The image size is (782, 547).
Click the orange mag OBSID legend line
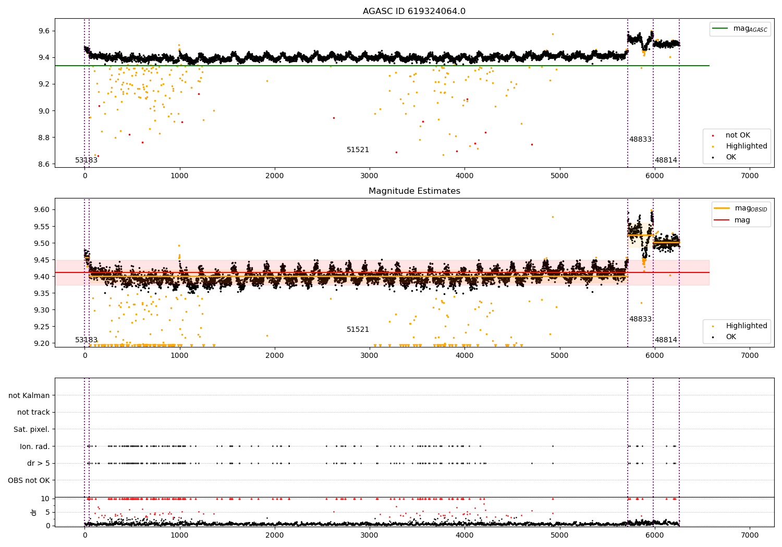pos(722,208)
